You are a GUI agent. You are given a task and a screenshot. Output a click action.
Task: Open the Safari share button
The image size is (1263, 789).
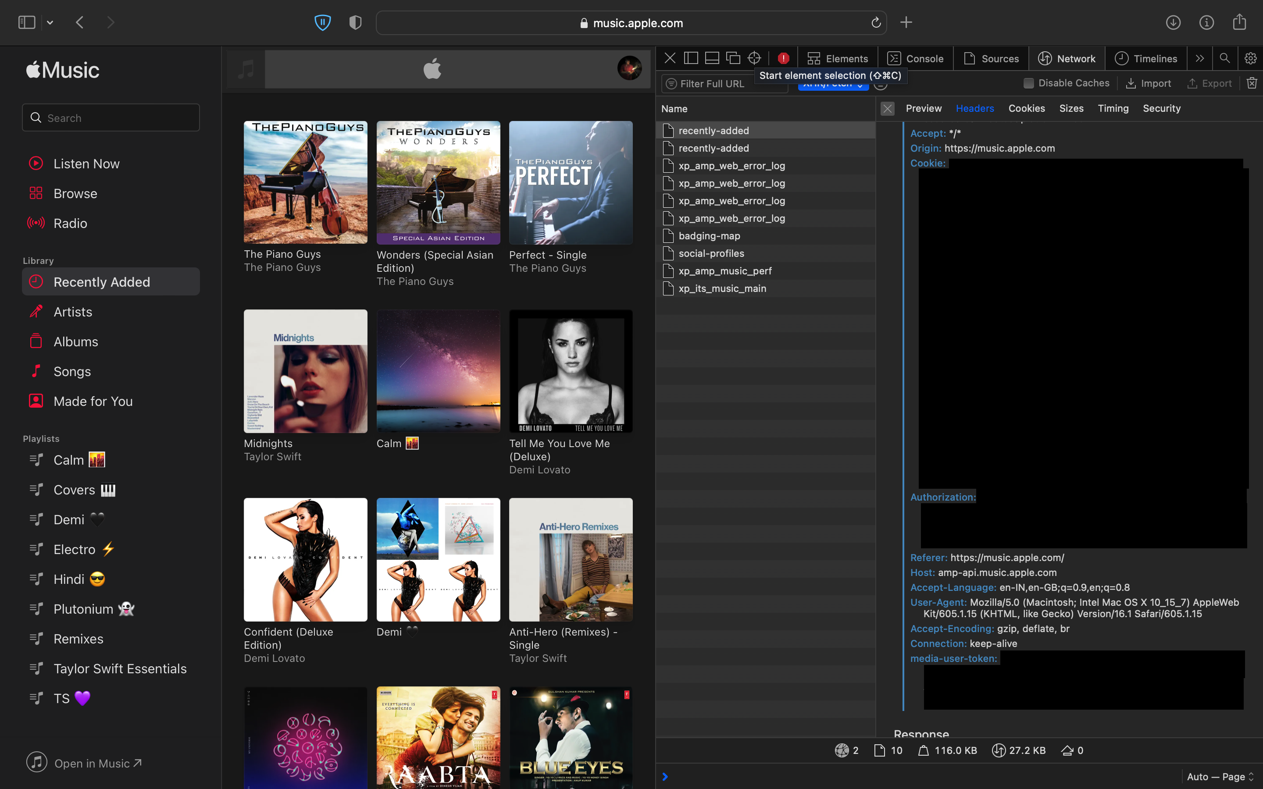1239,22
